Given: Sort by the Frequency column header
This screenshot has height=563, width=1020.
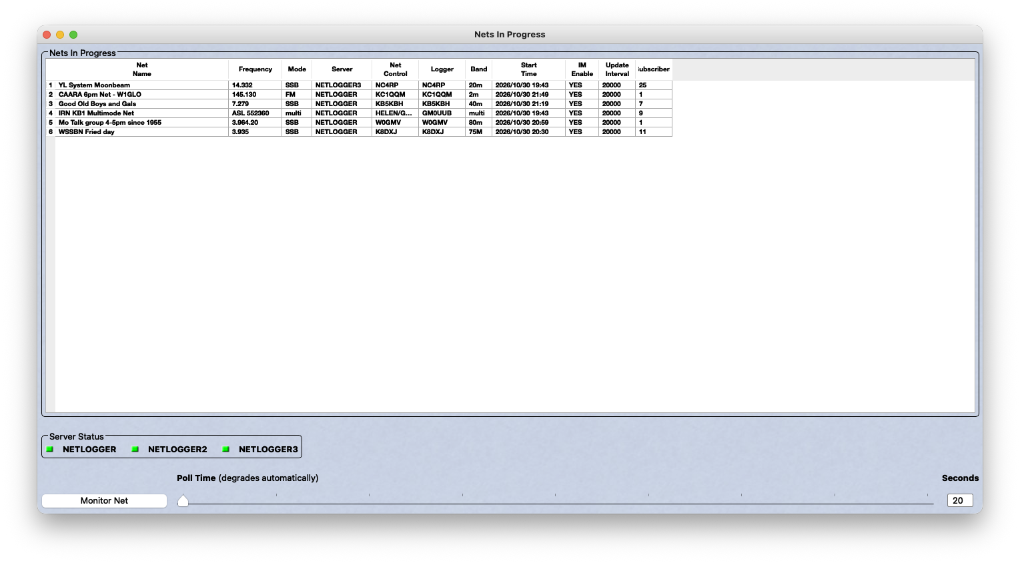Looking at the screenshot, I should coord(256,69).
